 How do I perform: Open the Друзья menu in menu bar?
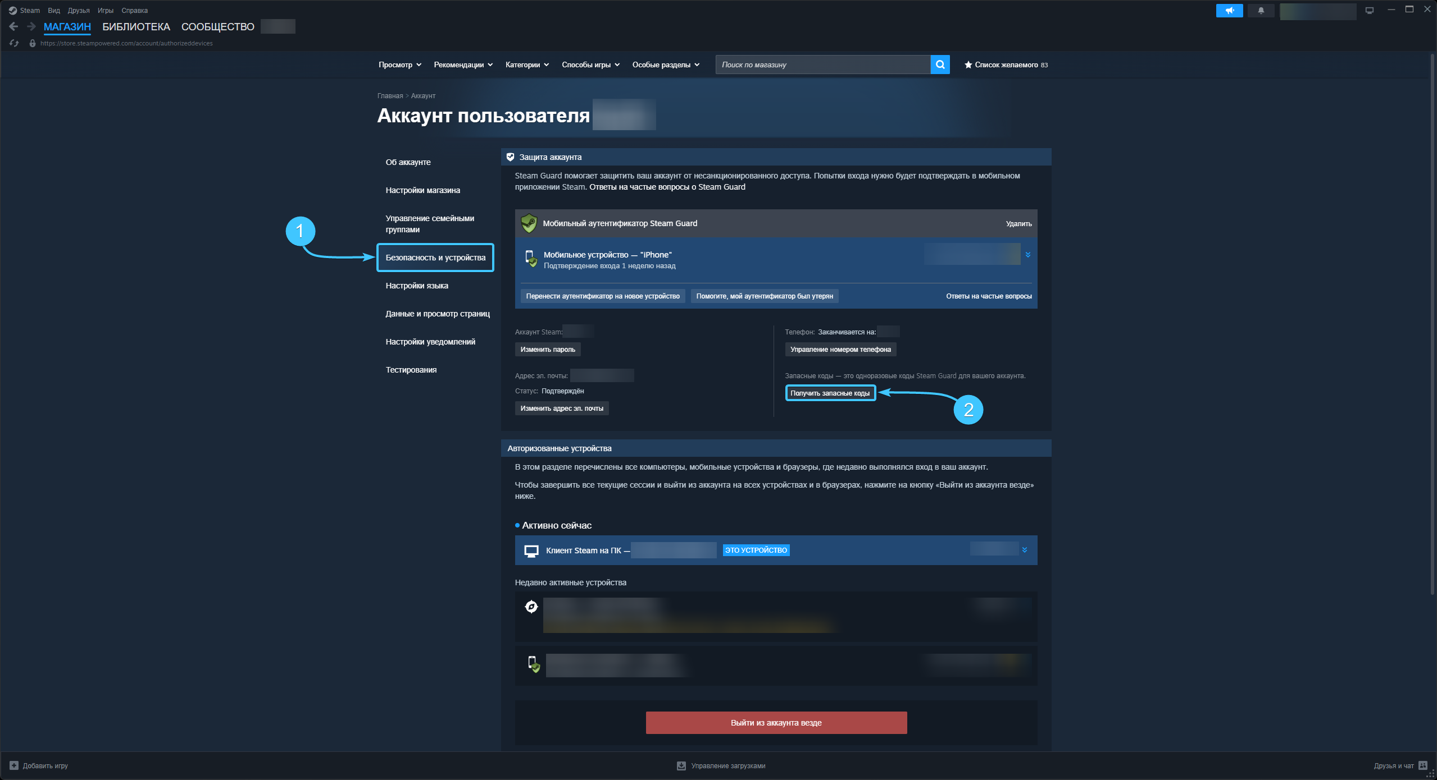click(79, 11)
